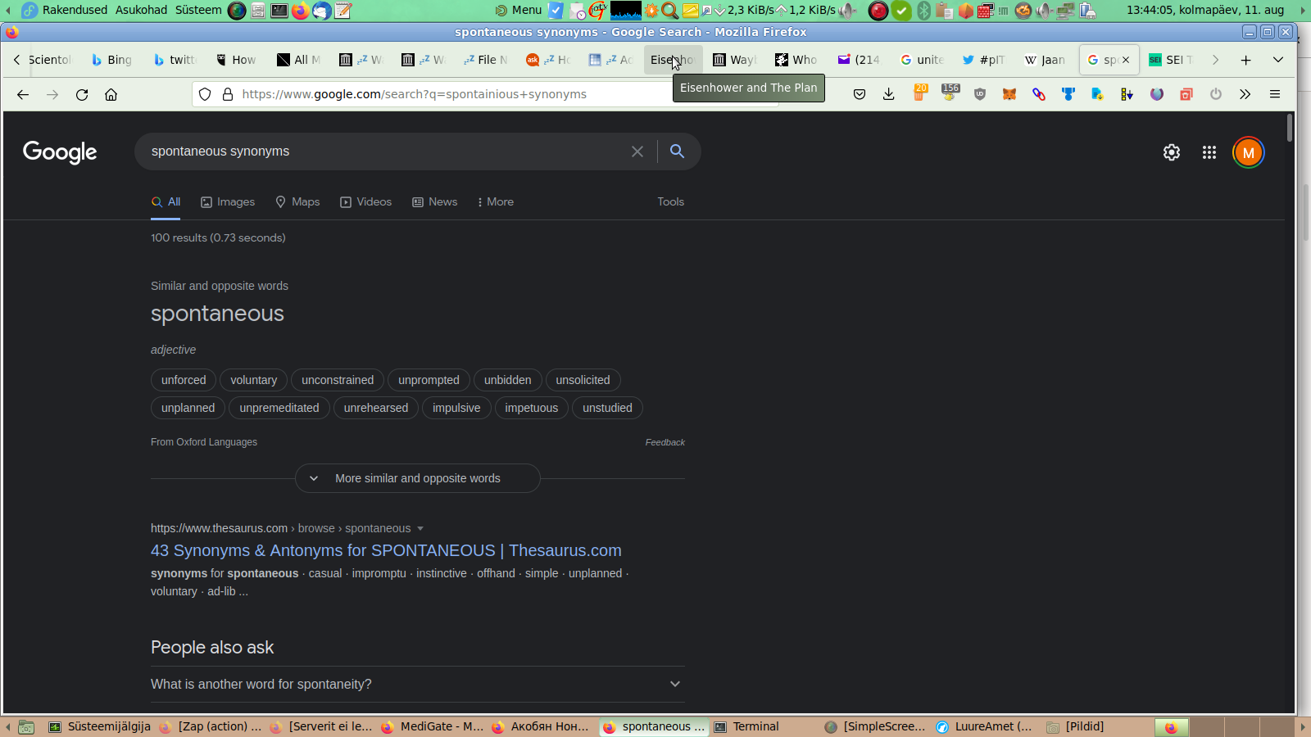Open the volume control in system tray

pos(1045,10)
